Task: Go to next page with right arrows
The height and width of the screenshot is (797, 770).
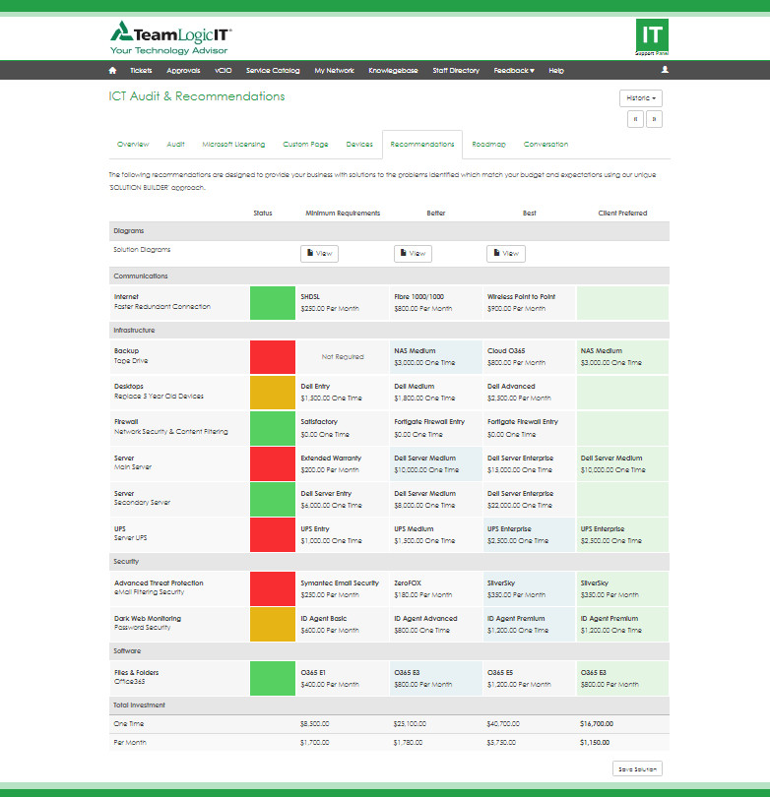Action: (x=654, y=118)
